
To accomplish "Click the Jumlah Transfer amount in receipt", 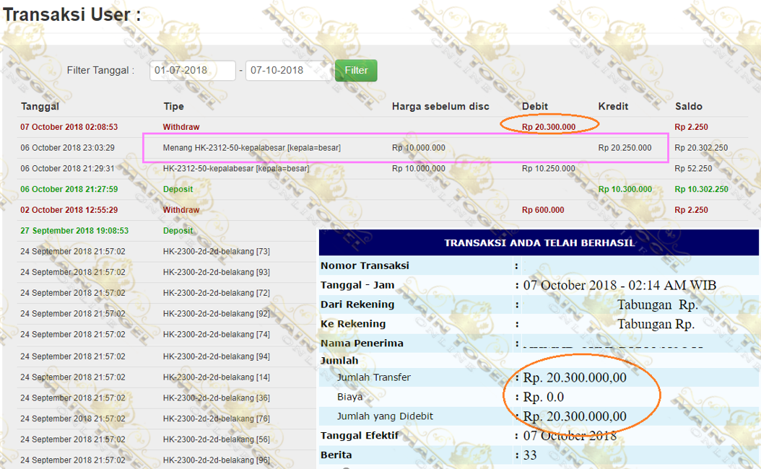I will [575, 377].
